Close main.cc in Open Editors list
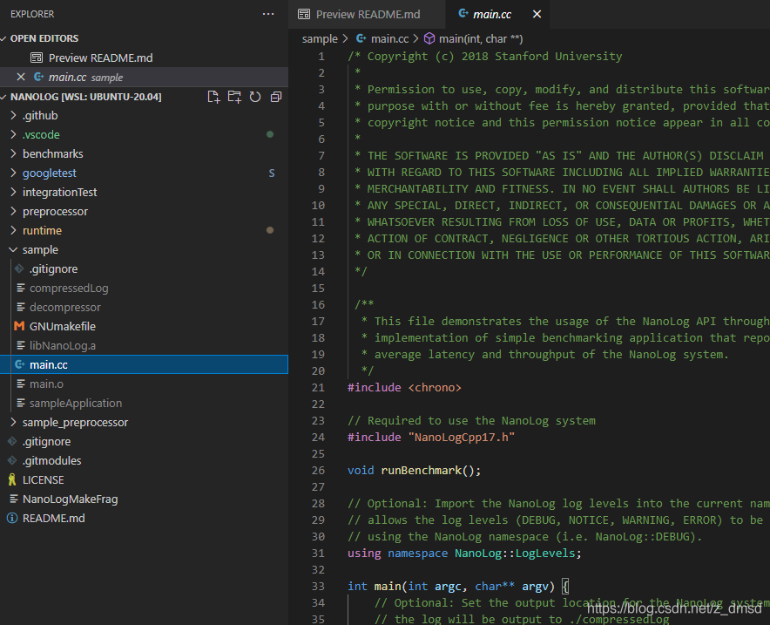The width and height of the screenshot is (770, 625). (x=21, y=77)
